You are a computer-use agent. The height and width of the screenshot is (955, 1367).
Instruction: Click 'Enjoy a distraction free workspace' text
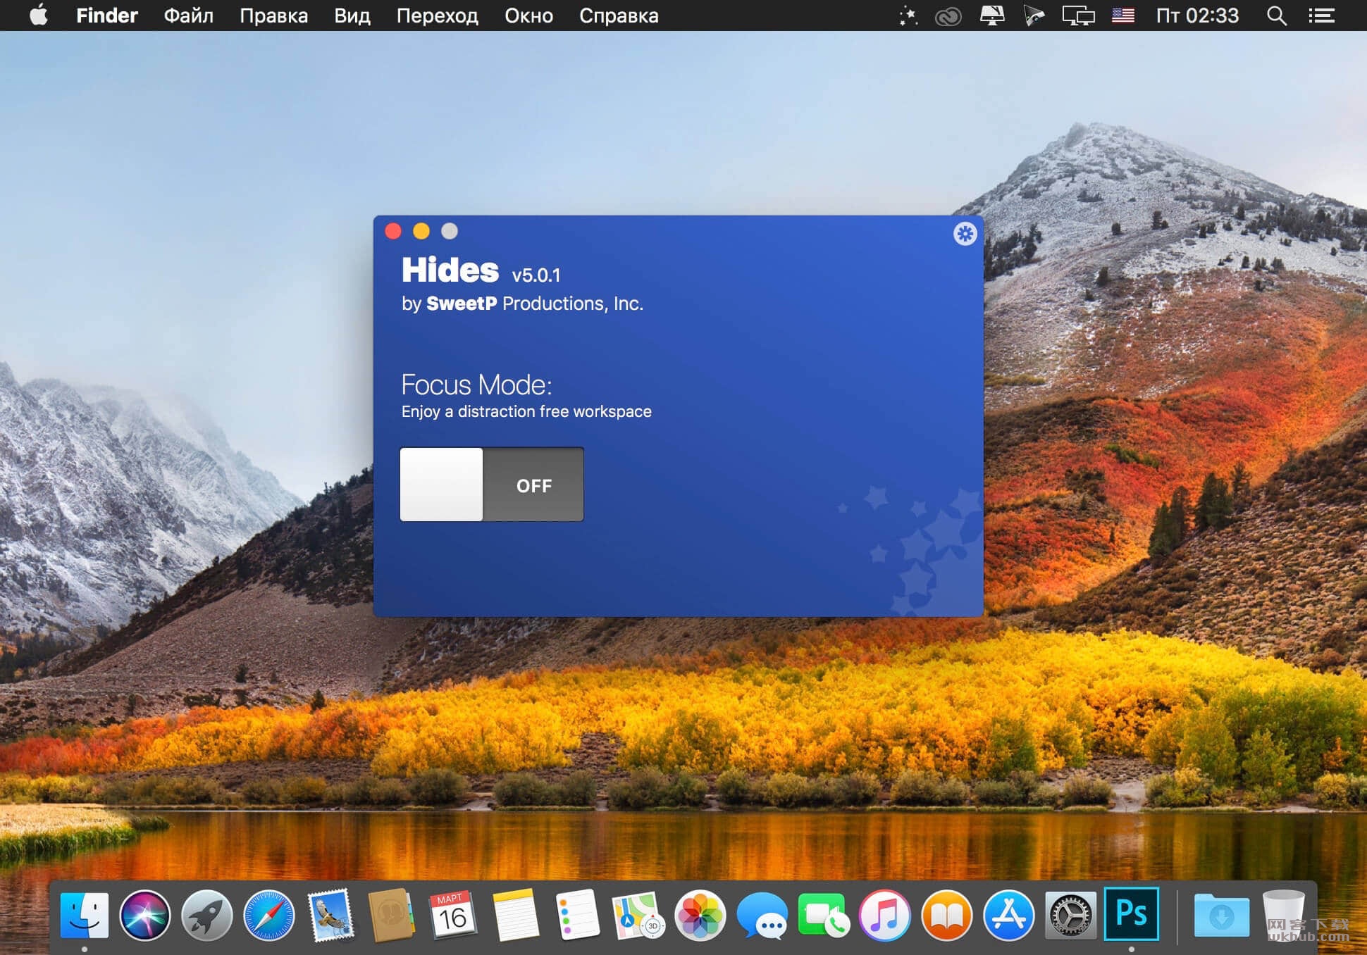(526, 411)
